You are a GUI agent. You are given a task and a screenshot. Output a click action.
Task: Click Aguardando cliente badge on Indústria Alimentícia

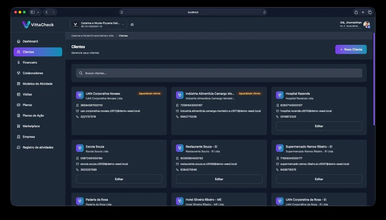[x=250, y=94]
